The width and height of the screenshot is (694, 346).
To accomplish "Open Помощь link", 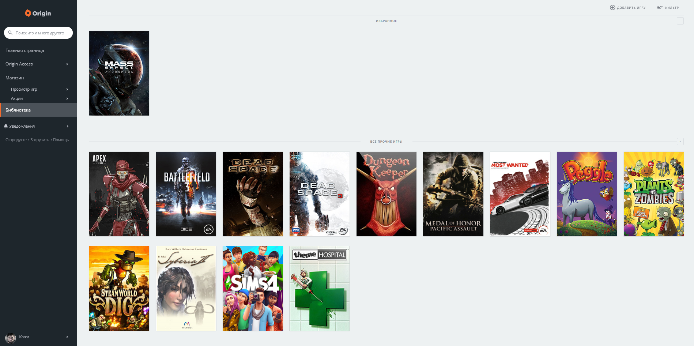I will click(61, 140).
